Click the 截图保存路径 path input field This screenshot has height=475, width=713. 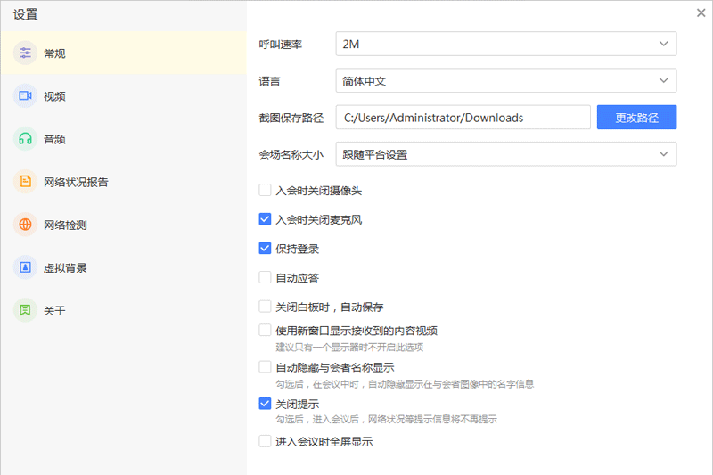(x=463, y=118)
